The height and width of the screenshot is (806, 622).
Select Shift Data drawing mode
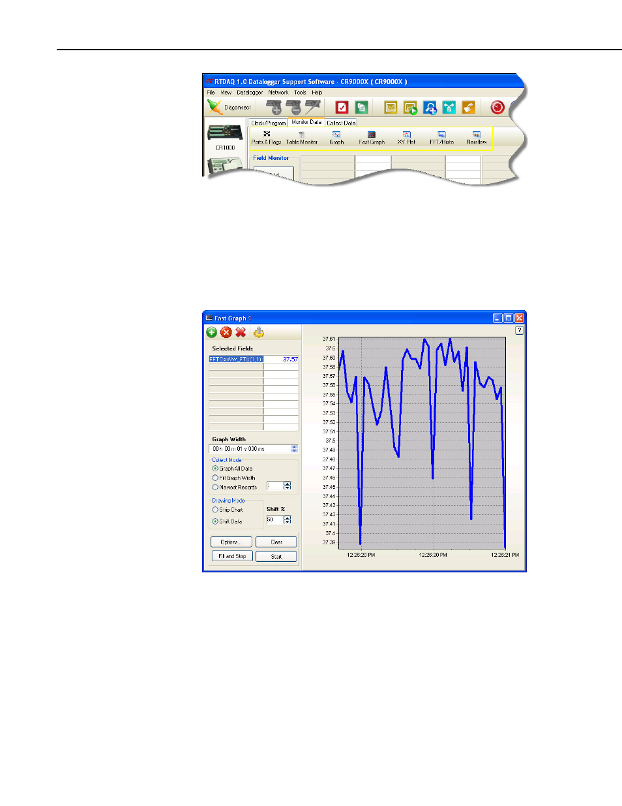(215, 521)
